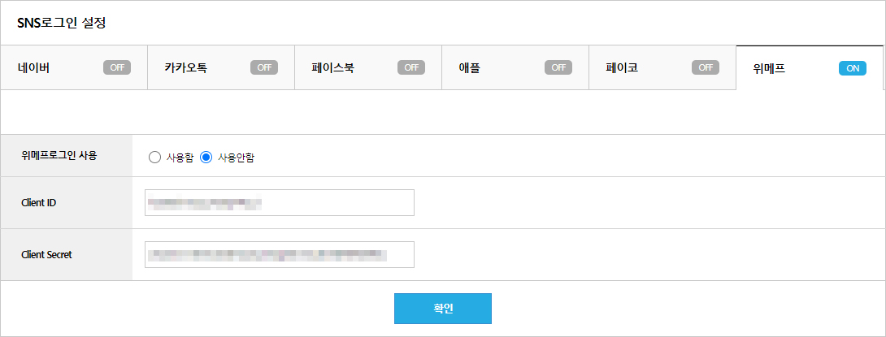Click the Client Secret row label
This screenshot has height=337, width=886.
(x=46, y=254)
